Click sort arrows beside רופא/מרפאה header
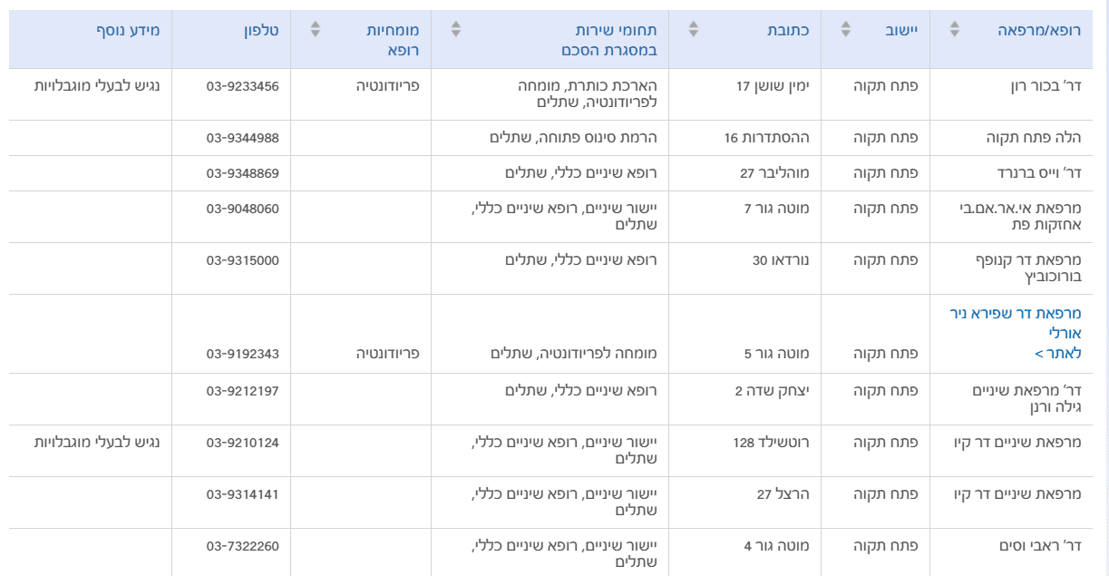The height and width of the screenshot is (576, 1109). [x=954, y=29]
